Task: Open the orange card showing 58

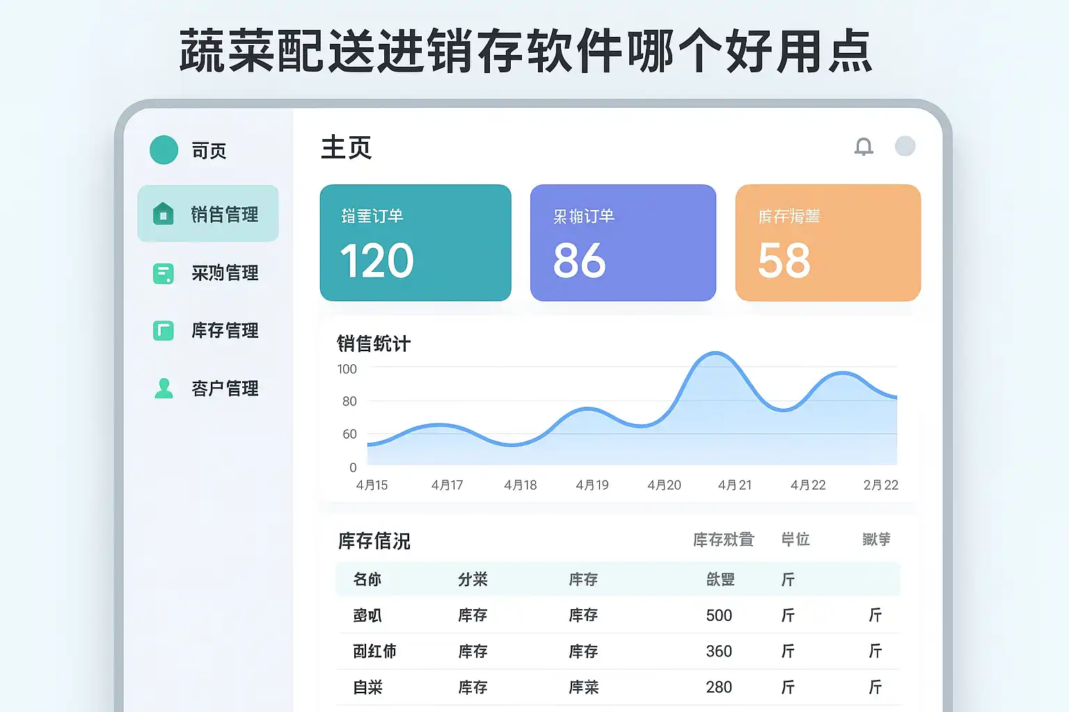Action: [828, 243]
